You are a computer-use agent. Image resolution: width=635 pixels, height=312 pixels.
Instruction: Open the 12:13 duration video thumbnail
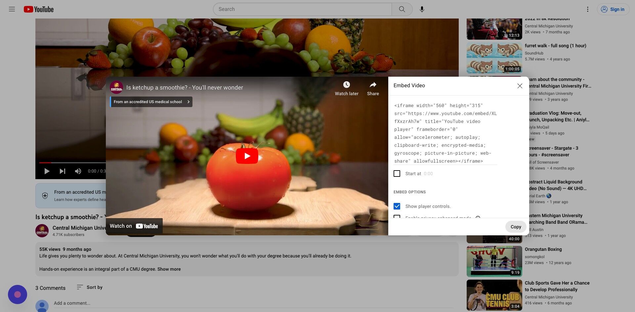tap(494, 29)
